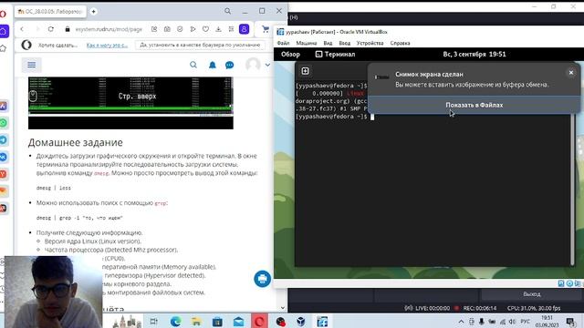Open VK in the Opera sidebar
This screenshot has width=584, height=328.
(4, 157)
